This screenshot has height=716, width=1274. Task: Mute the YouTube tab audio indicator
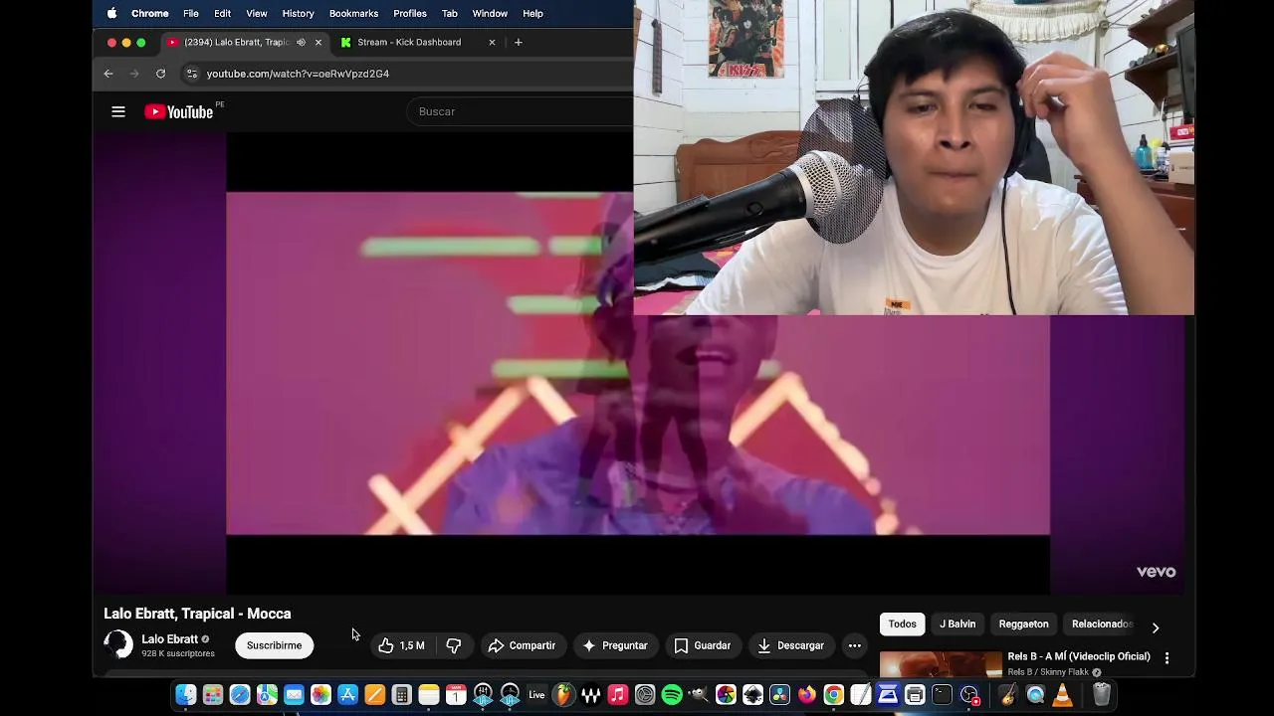pyautogui.click(x=301, y=42)
